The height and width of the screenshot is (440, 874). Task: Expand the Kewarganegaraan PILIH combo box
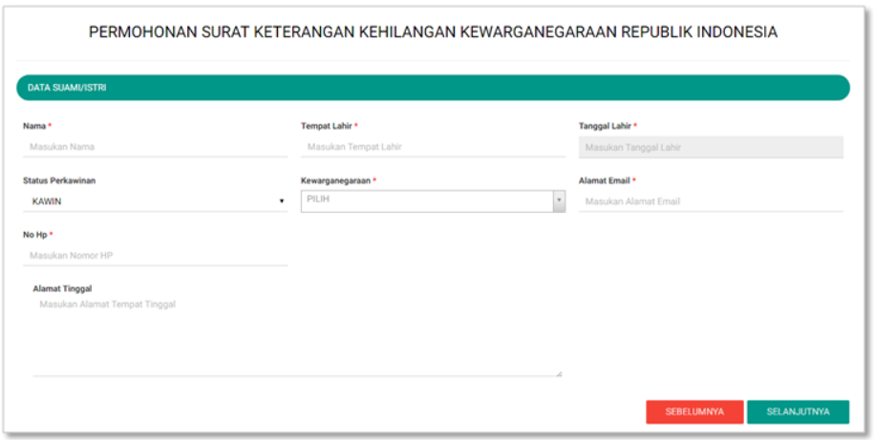[426, 201]
